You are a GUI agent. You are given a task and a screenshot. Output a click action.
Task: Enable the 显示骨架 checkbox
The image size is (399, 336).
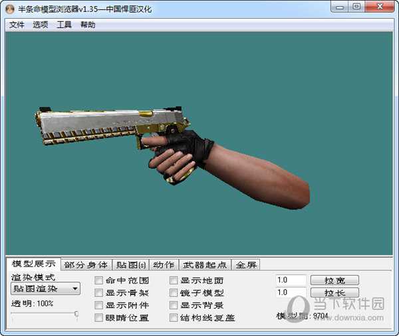pyautogui.click(x=98, y=293)
